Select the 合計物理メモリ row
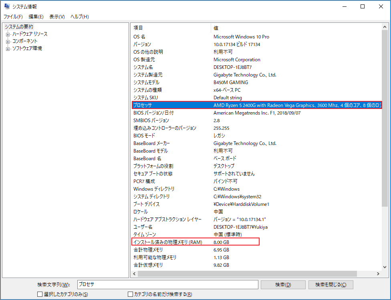 pyautogui.click(x=256, y=250)
